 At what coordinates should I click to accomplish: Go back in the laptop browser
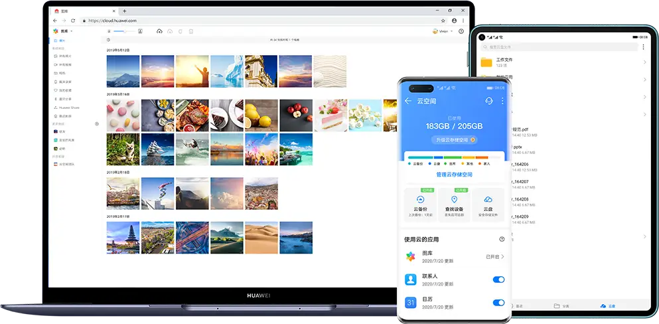pyautogui.click(x=55, y=21)
